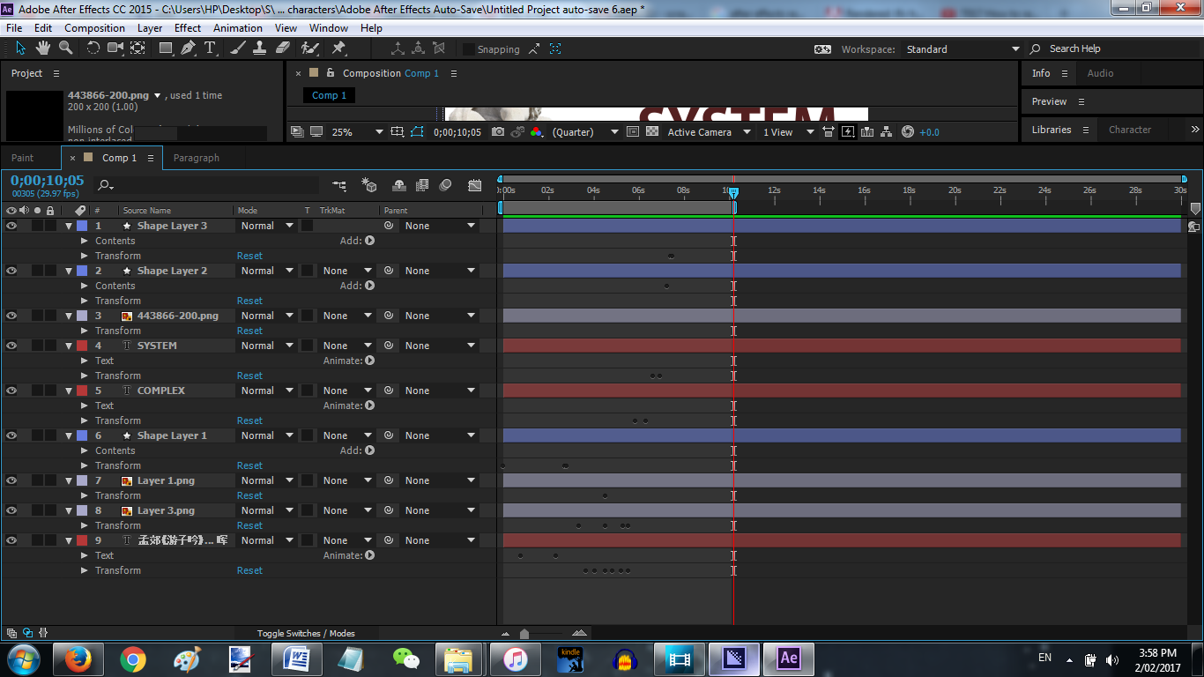Reset the Transform of Shape Layer 1
This screenshot has width=1204, height=677.
click(249, 465)
